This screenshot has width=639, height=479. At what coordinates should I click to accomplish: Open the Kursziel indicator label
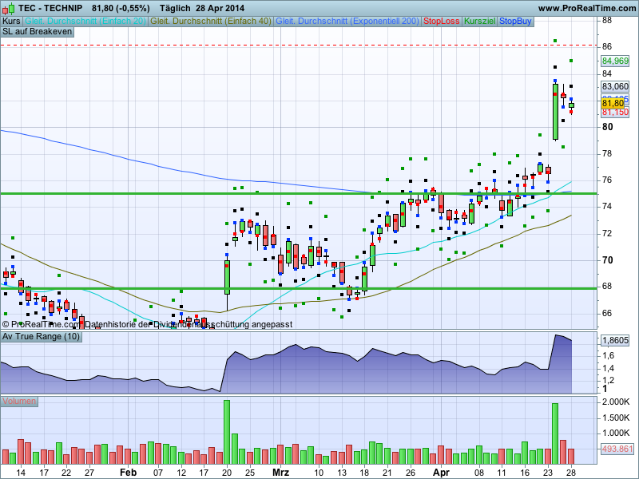point(480,22)
